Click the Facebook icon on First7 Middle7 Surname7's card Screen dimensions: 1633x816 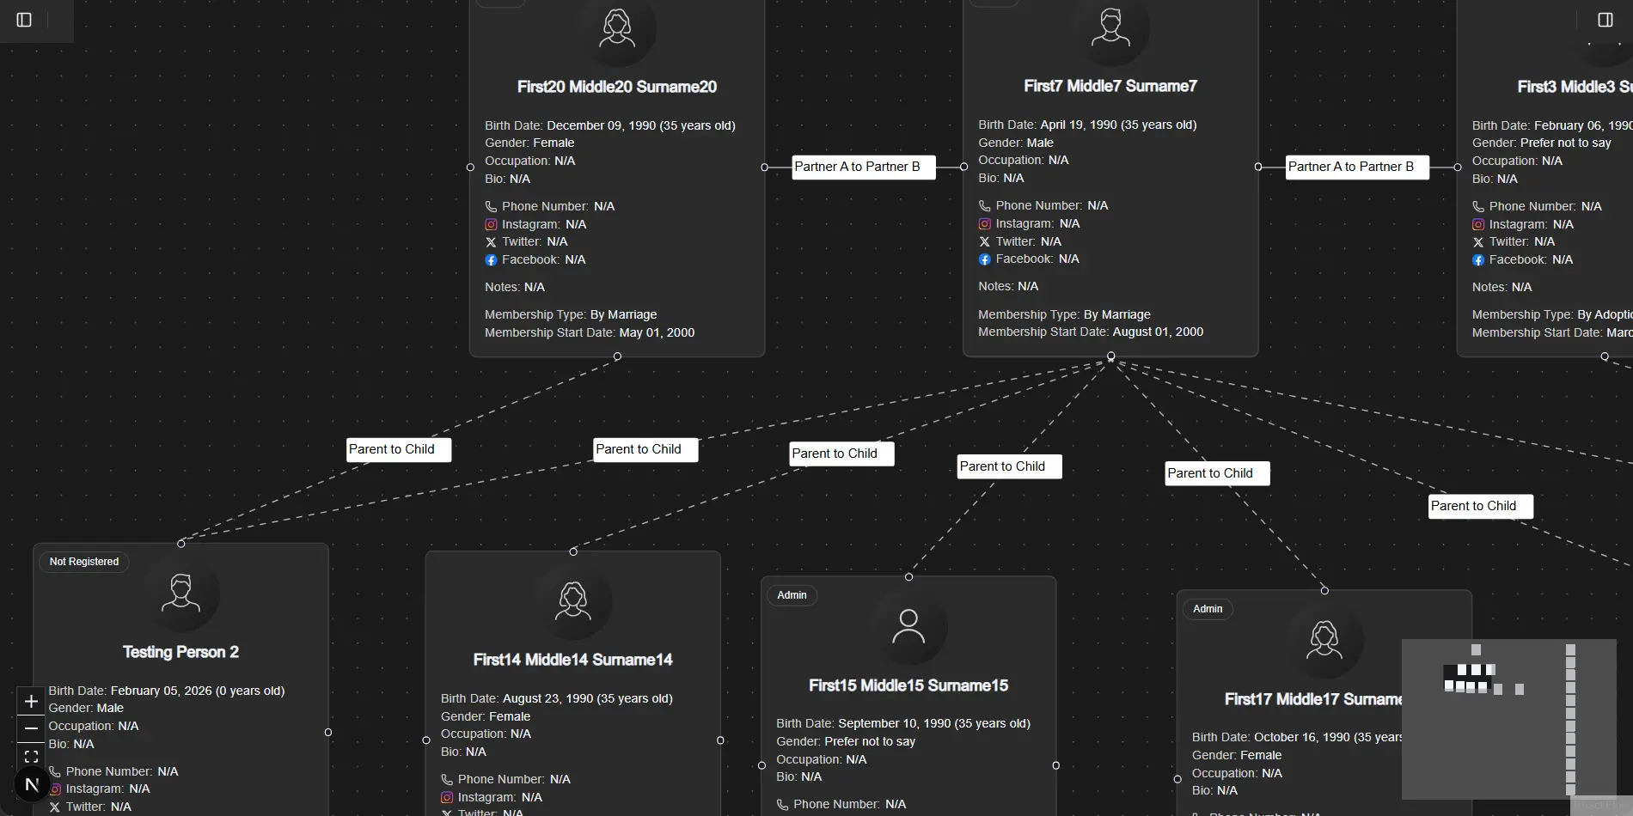point(984,259)
